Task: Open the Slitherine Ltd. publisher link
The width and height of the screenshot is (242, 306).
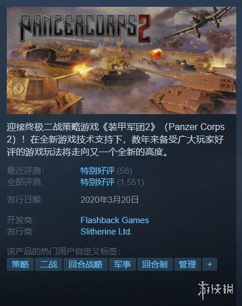Action: pos(106,232)
